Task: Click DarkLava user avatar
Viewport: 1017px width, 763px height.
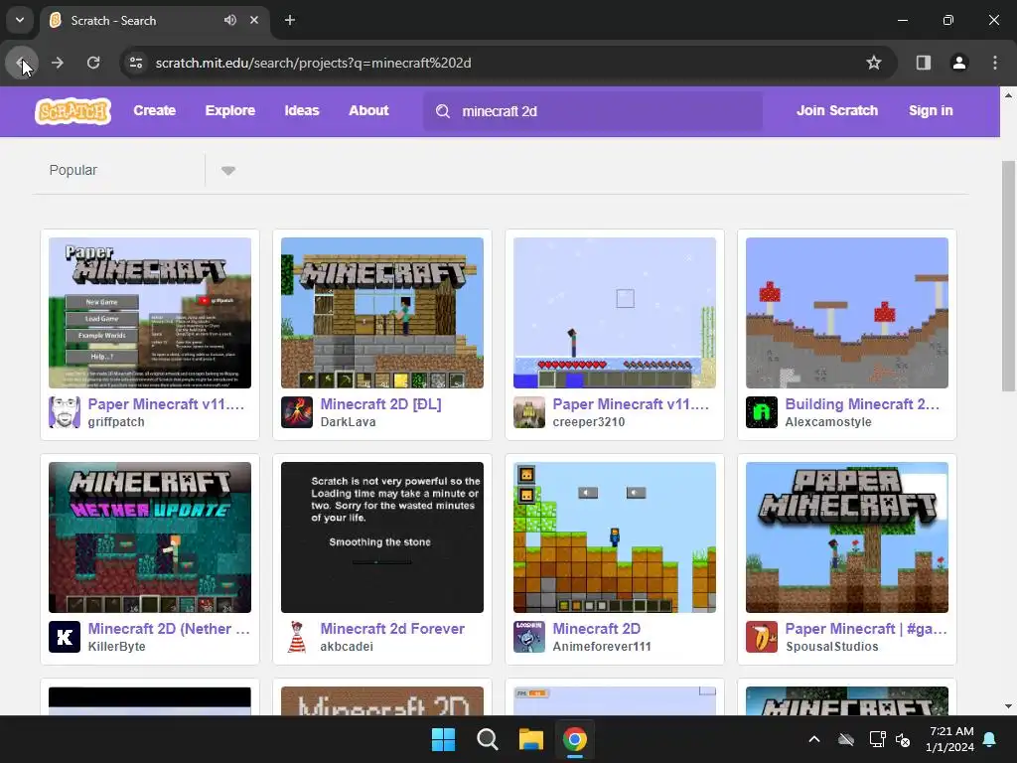Action: 297,412
